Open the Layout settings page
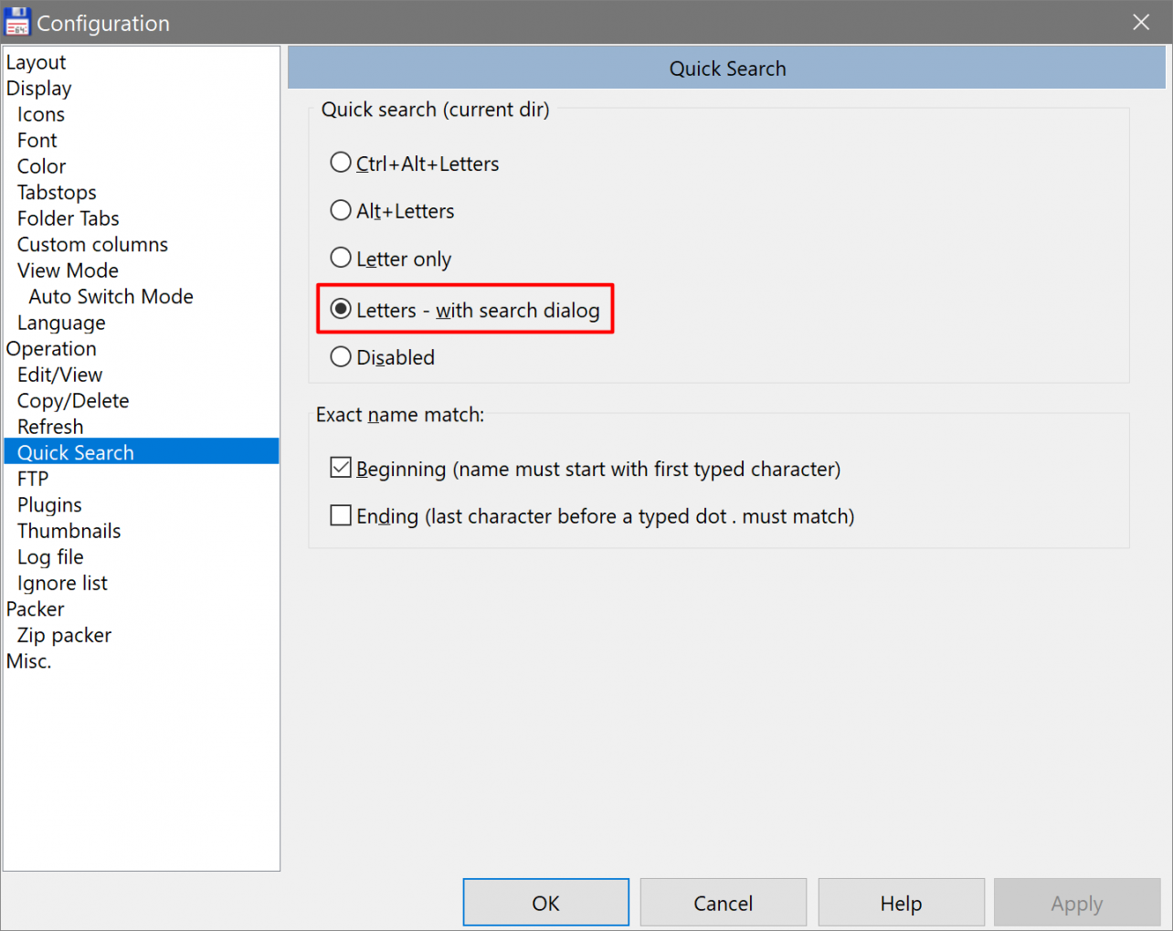The image size is (1173, 931). pyautogui.click(x=37, y=62)
